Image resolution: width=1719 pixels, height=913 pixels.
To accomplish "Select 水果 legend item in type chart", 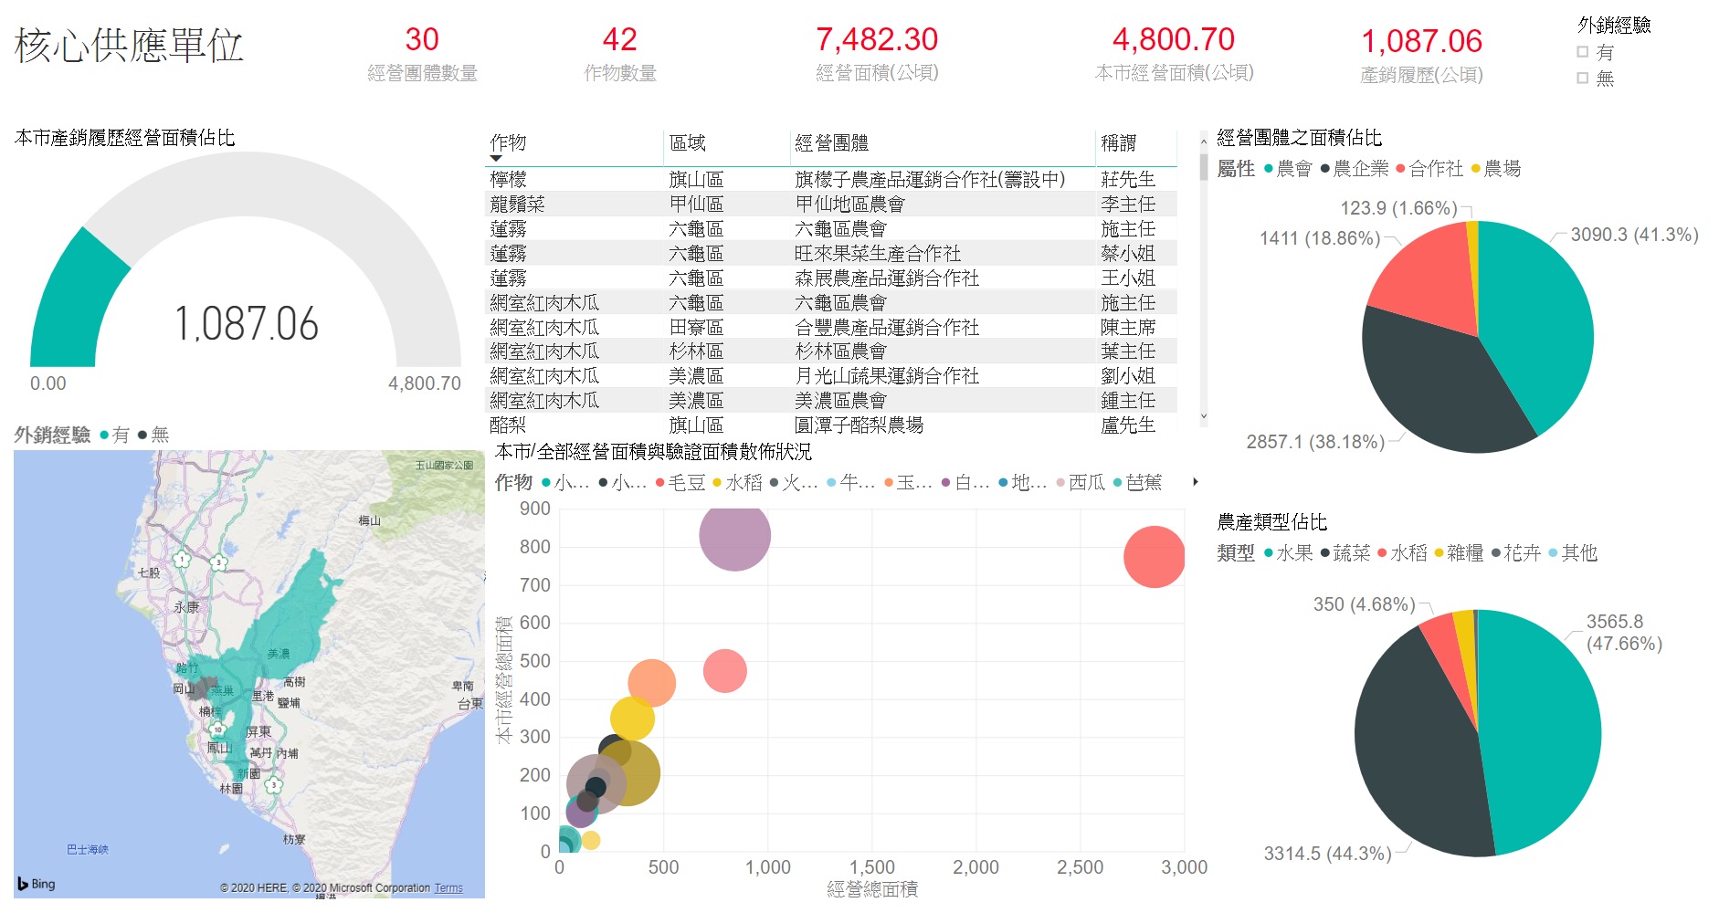I will [1288, 552].
